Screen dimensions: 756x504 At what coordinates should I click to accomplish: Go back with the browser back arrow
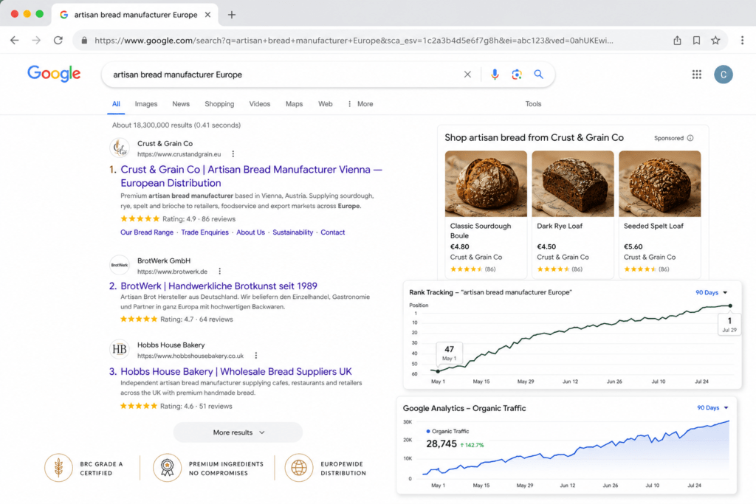pyautogui.click(x=15, y=41)
